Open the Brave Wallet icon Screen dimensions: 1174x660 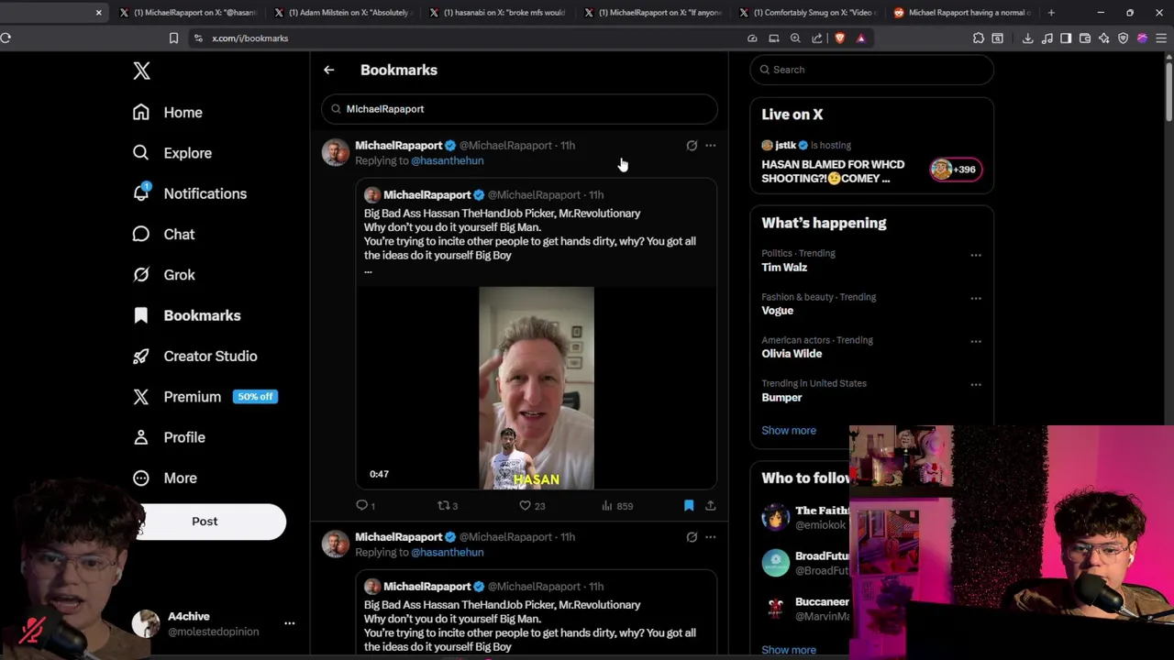(1085, 38)
